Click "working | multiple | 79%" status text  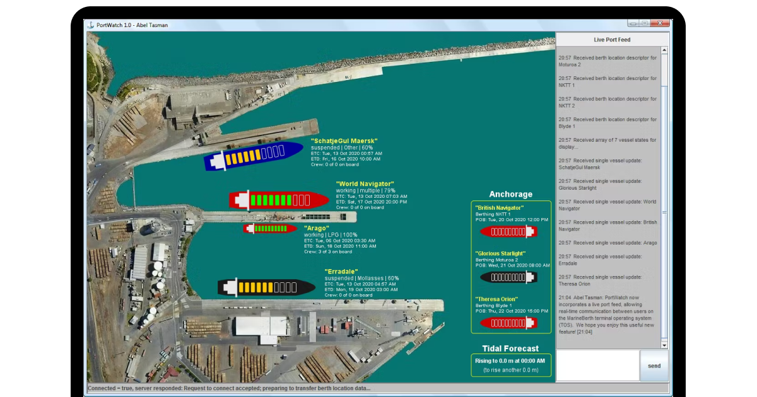(366, 190)
